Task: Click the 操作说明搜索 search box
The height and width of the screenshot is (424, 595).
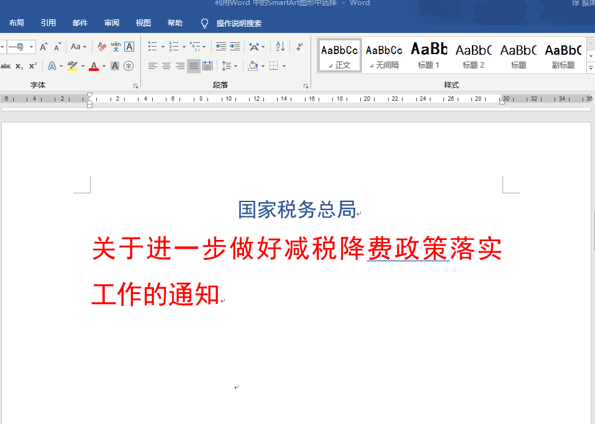Action: click(x=239, y=24)
